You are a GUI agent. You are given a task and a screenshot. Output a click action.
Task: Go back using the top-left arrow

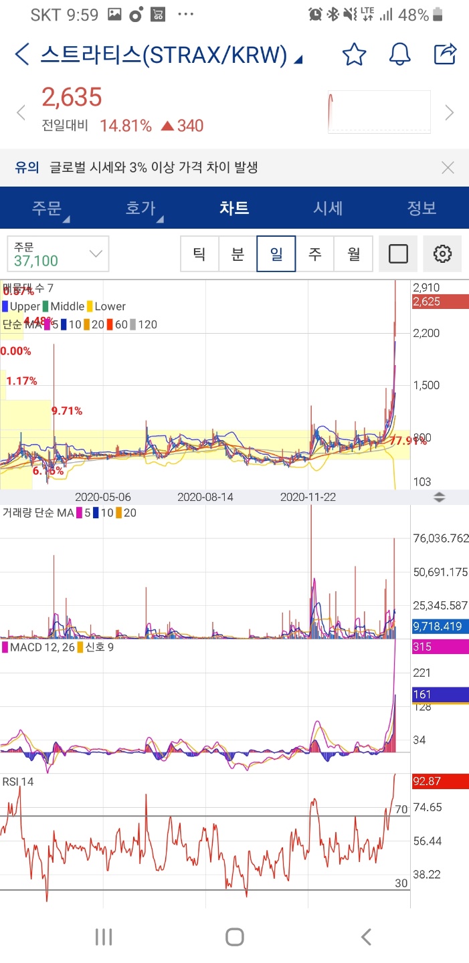[22, 54]
